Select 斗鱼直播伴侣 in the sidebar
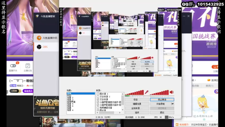The width and height of the screenshot is (225, 127). 46,38
